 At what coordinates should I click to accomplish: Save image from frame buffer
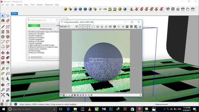click(x=102, y=26)
